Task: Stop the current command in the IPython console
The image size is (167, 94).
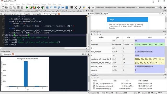Action: click(x=83, y=54)
